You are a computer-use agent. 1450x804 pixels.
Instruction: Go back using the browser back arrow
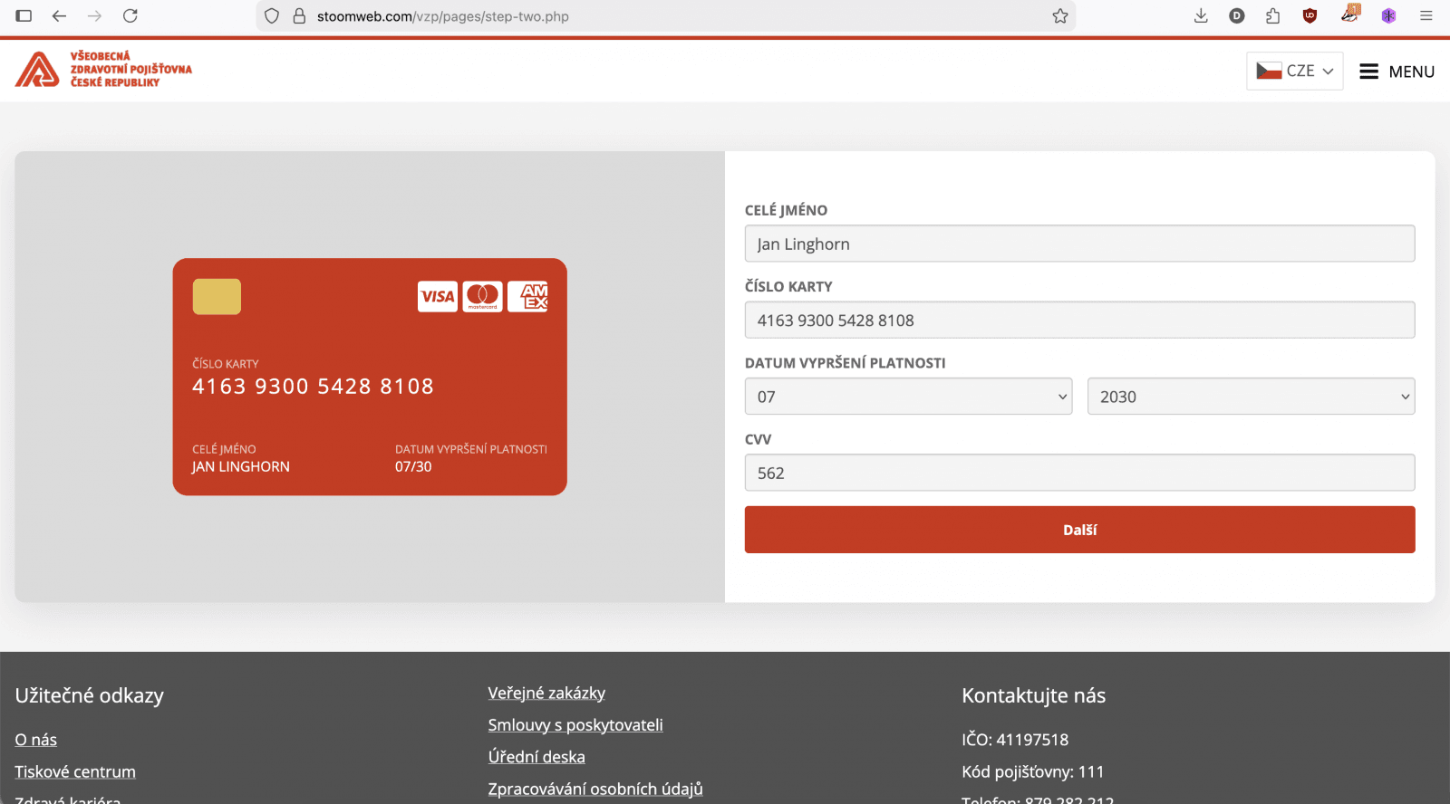tap(59, 15)
